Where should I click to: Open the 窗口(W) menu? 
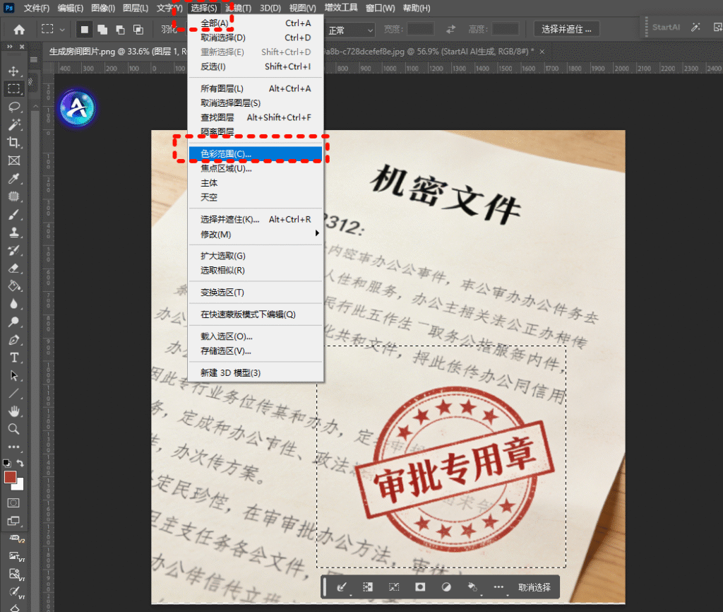[x=380, y=8]
